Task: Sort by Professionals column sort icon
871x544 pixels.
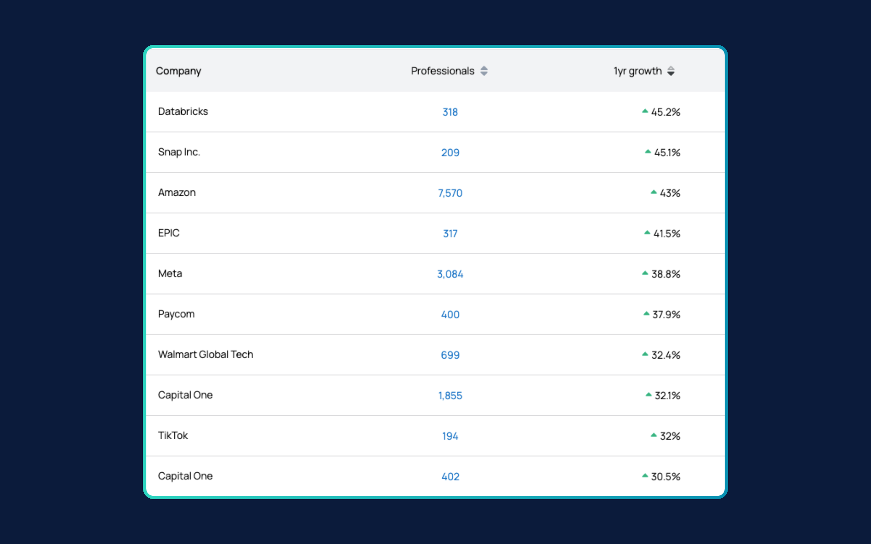Action: 484,71
